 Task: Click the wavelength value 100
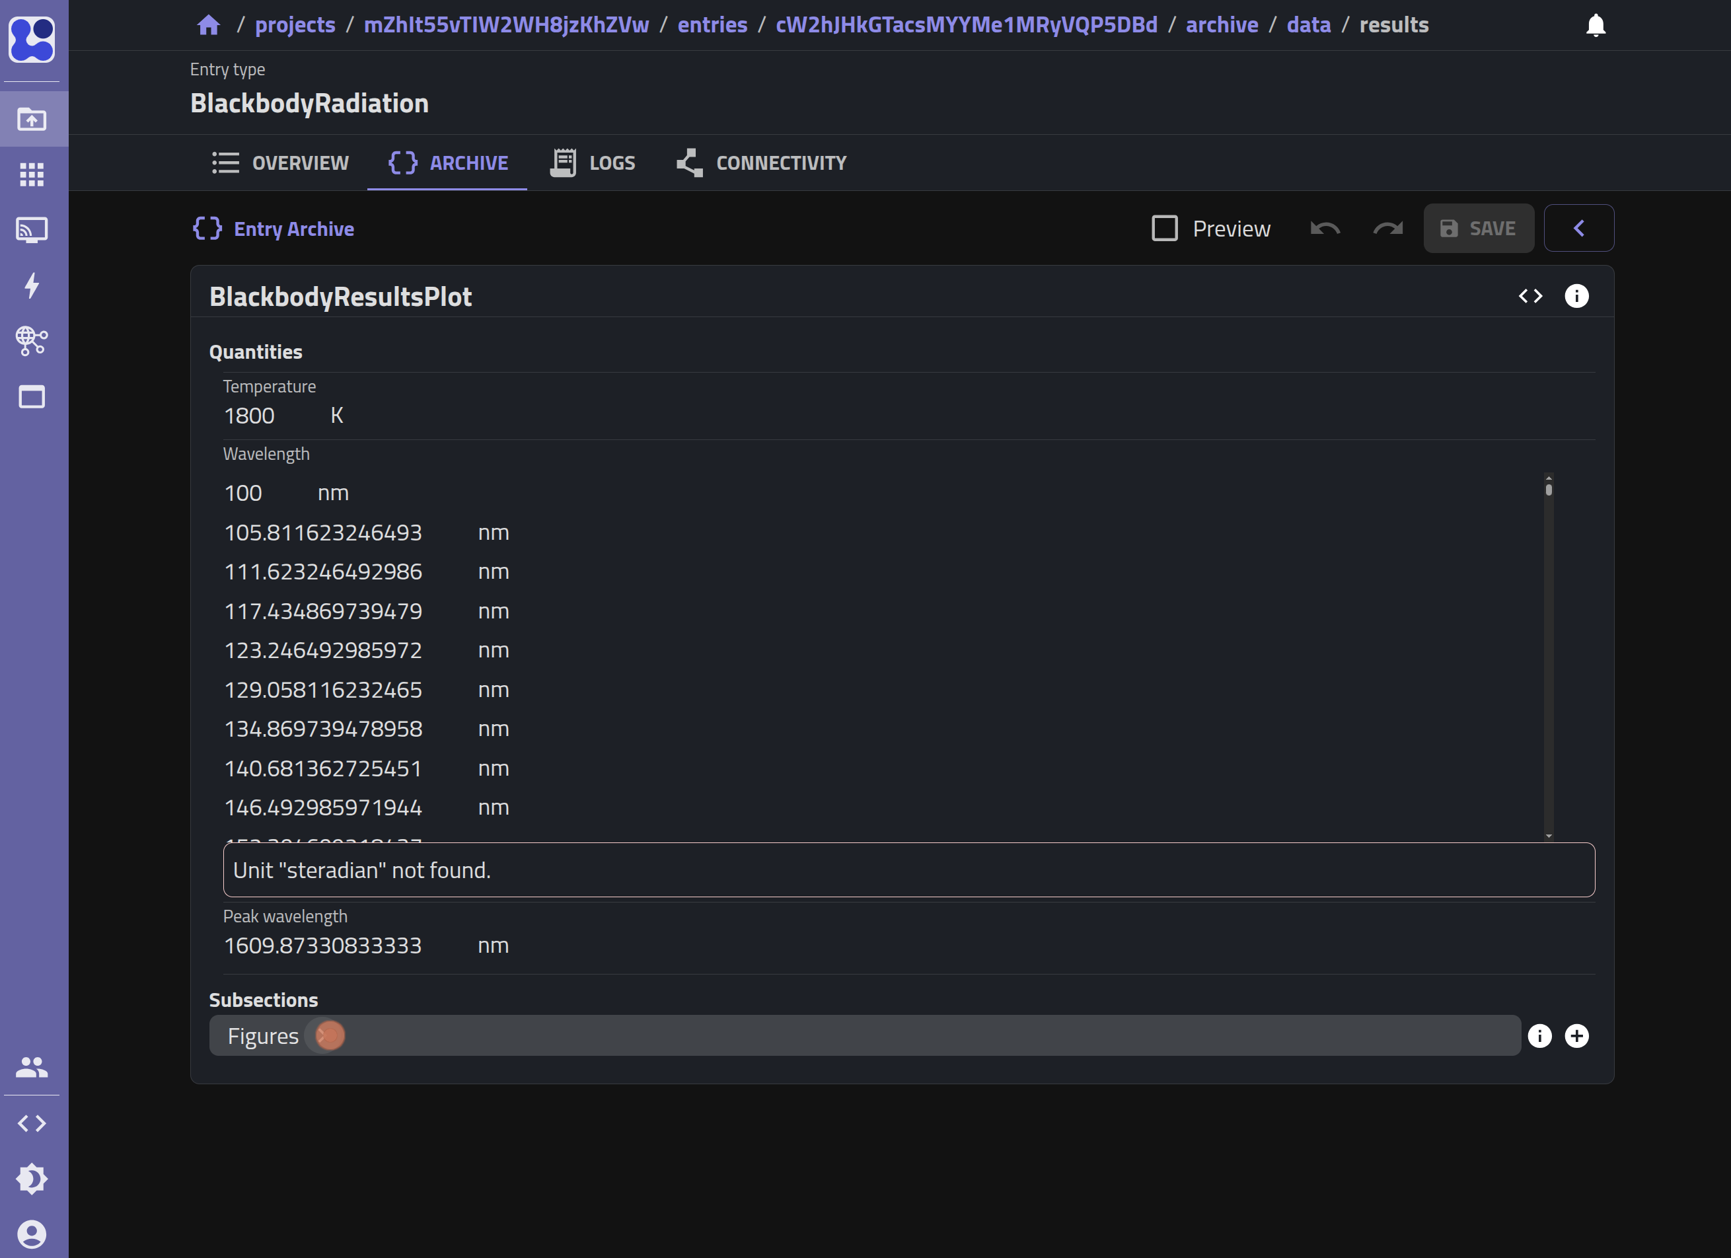244,493
